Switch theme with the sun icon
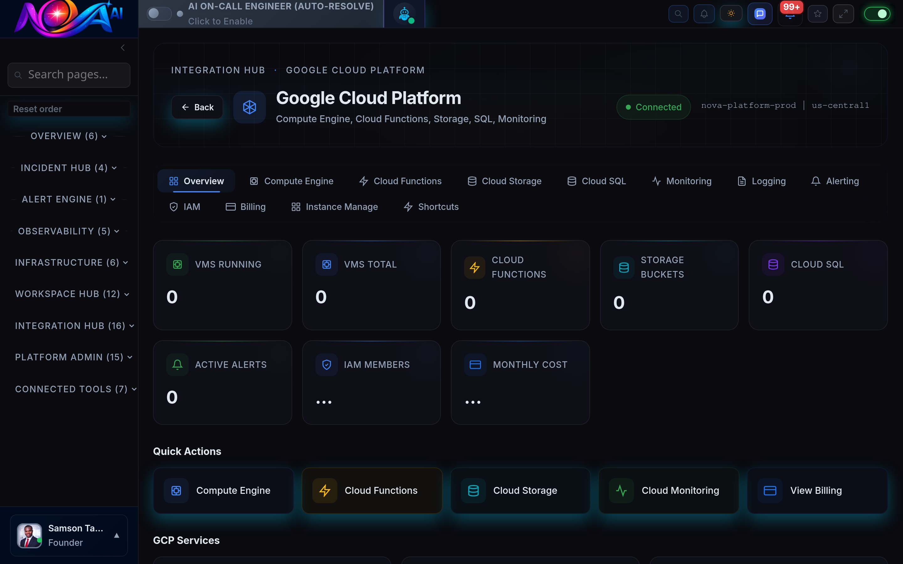The width and height of the screenshot is (903, 564). click(x=731, y=13)
